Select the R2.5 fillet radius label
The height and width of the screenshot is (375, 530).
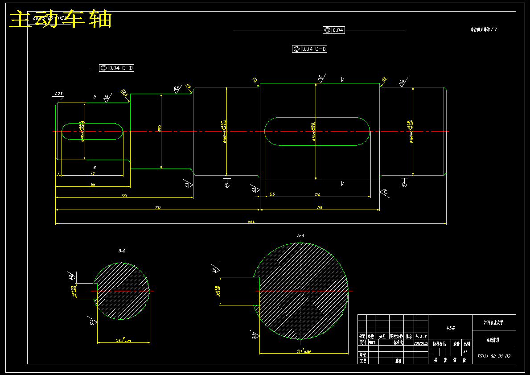click(x=124, y=93)
